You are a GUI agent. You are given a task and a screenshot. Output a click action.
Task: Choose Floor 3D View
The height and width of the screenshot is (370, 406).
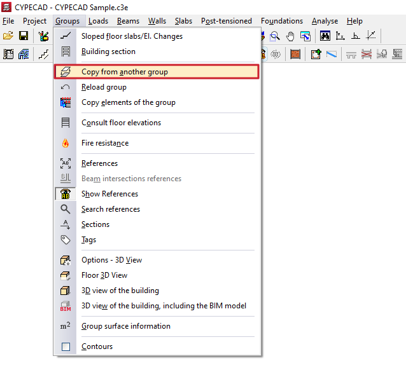(157, 275)
